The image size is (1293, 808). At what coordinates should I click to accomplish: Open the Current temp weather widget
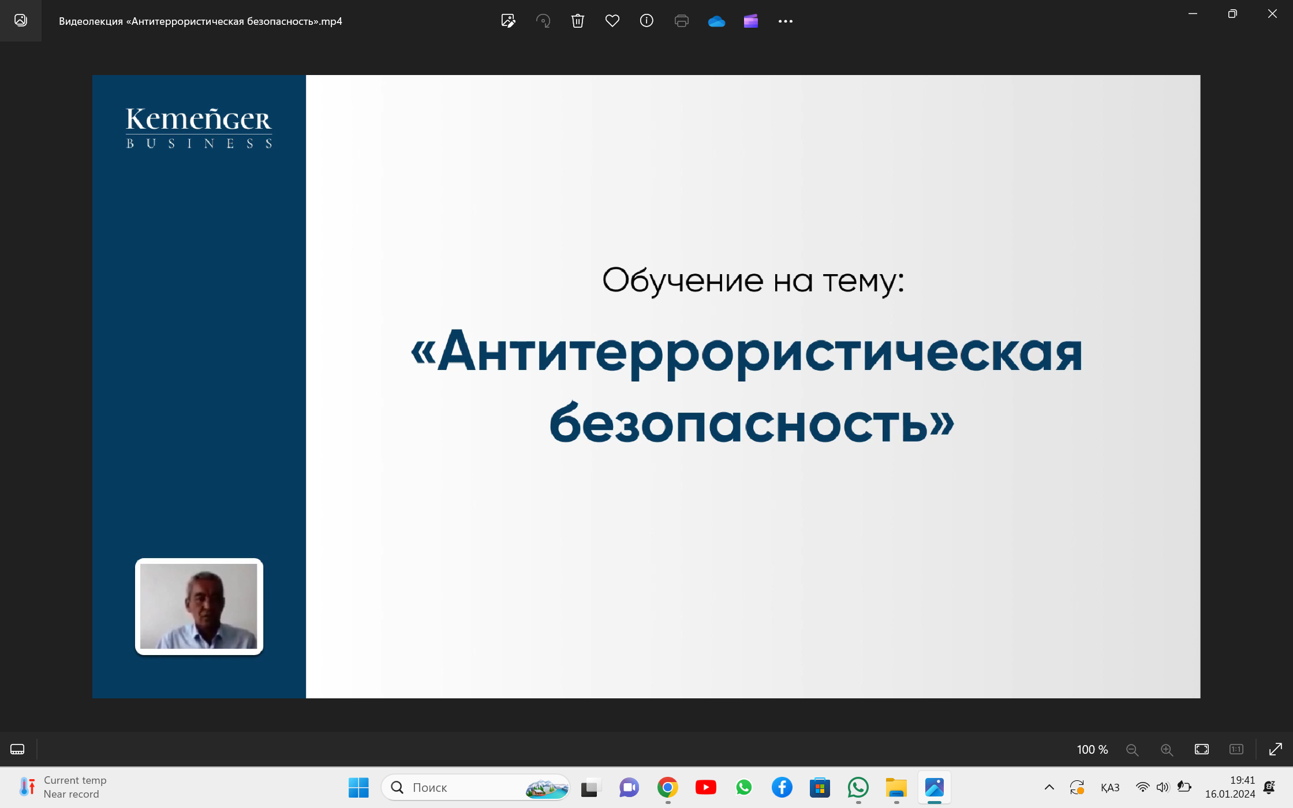coord(62,787)
